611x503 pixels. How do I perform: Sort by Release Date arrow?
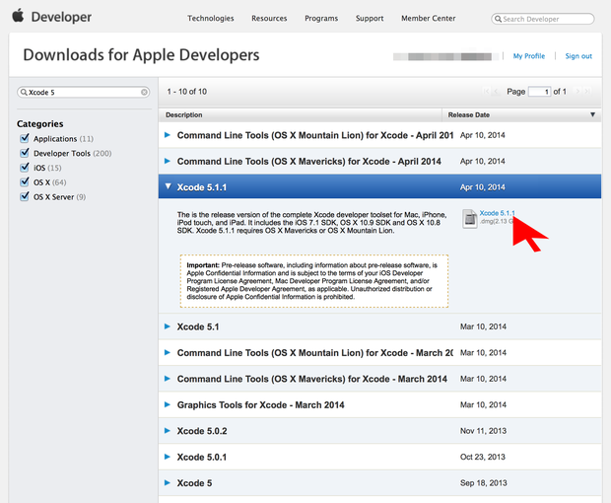click(592, 114)
